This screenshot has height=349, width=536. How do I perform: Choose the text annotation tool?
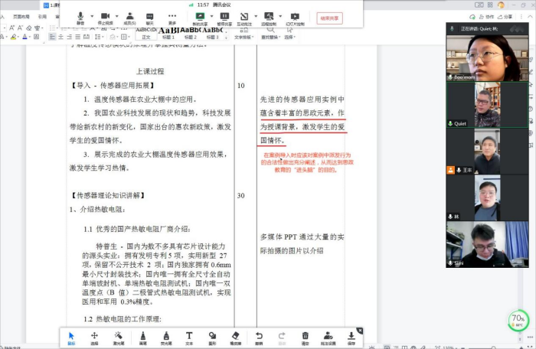pyautogui.click(x=189, y=337)
